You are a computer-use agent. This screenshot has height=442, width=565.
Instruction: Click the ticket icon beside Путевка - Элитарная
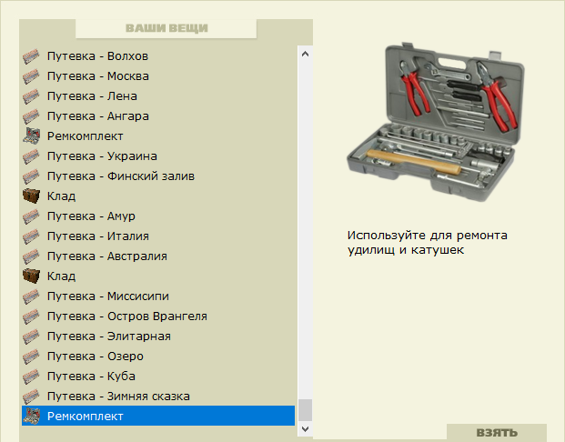tap(31, 337)
